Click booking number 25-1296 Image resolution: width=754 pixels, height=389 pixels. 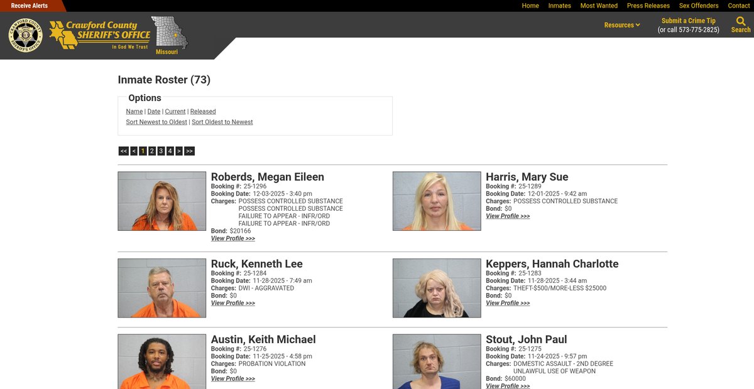pyautogui.click(x=255, y=186)
